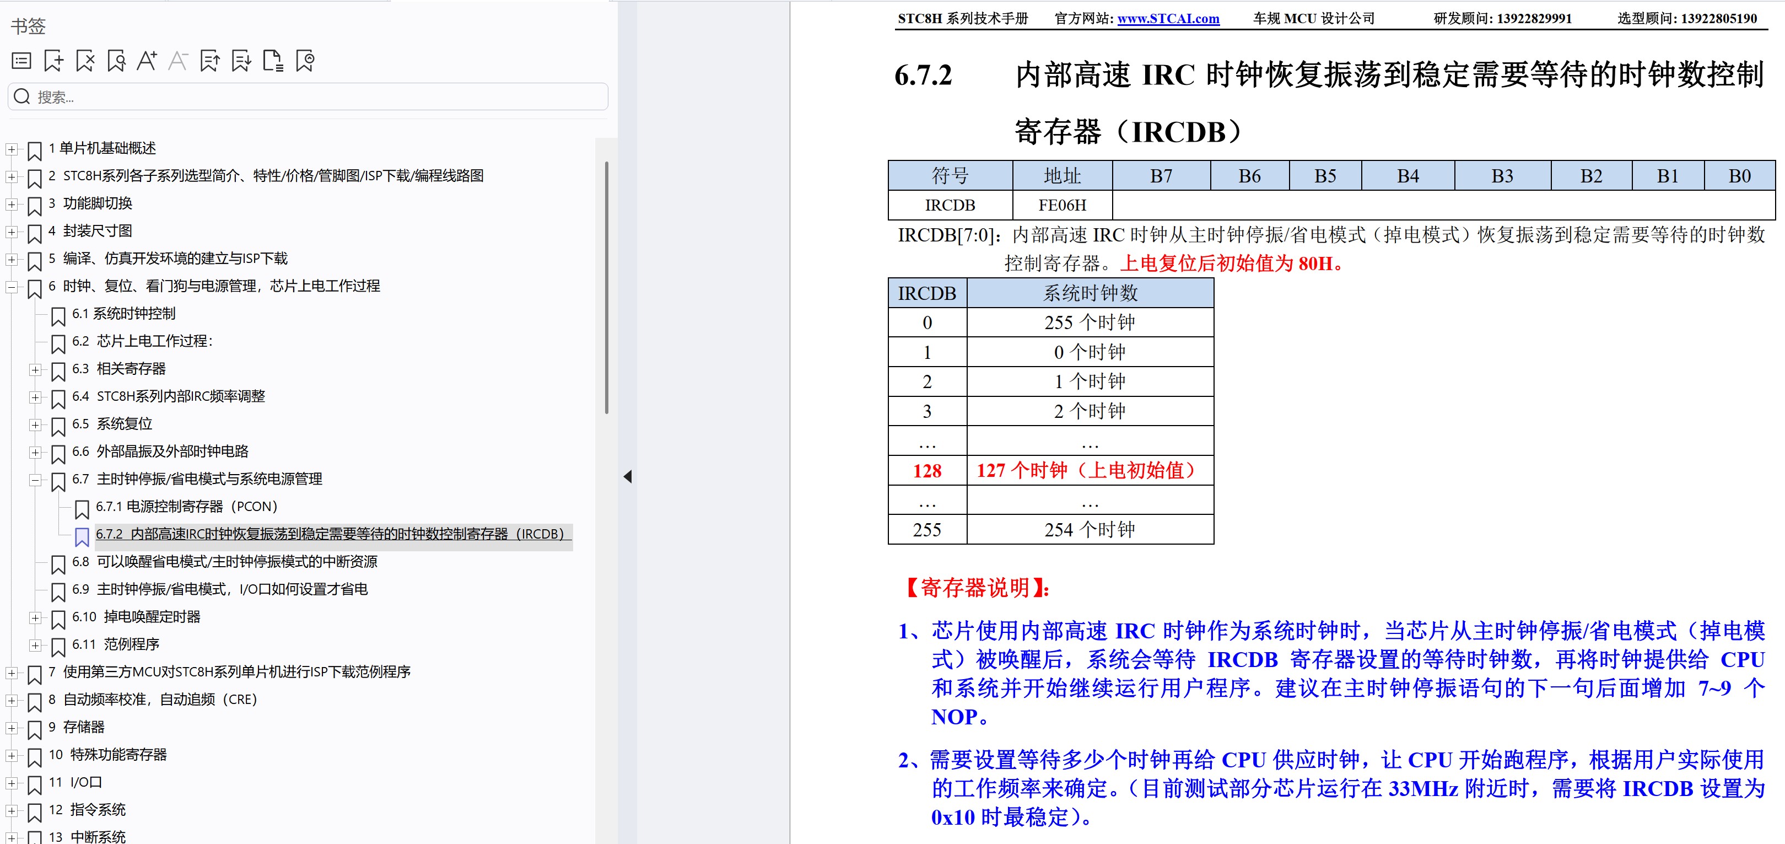Expand chapter 2 STC8H系列各子系列选型简介
1785x844 pixels.
click(x=11, y=177)
